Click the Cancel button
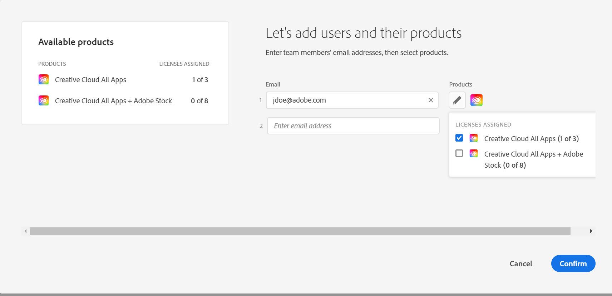 (521, 263)
